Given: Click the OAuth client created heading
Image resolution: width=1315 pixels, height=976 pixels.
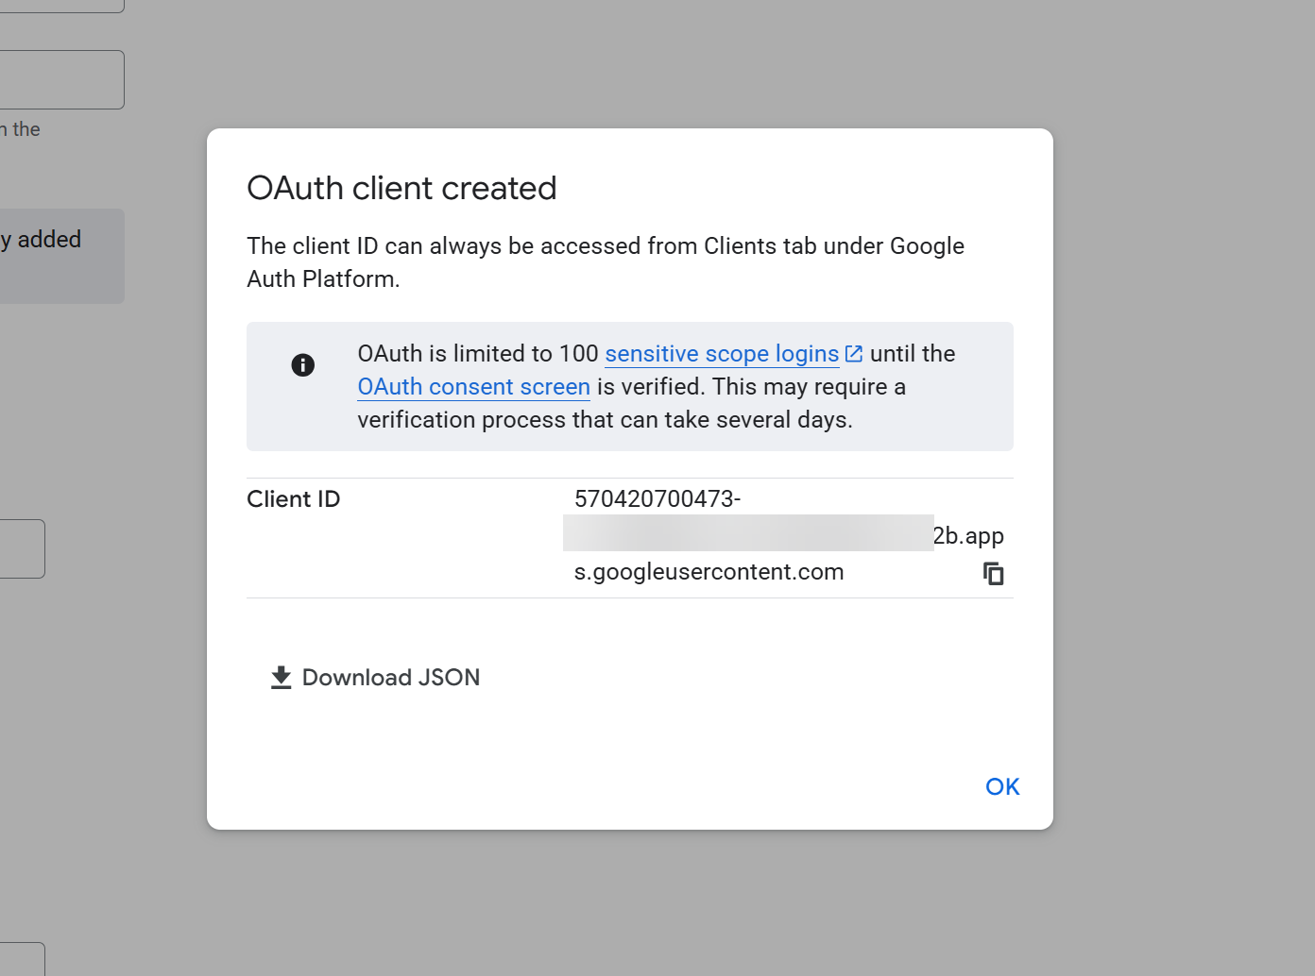Looking at the screenshot, I should pyautogui.click(x=401, y=188).
